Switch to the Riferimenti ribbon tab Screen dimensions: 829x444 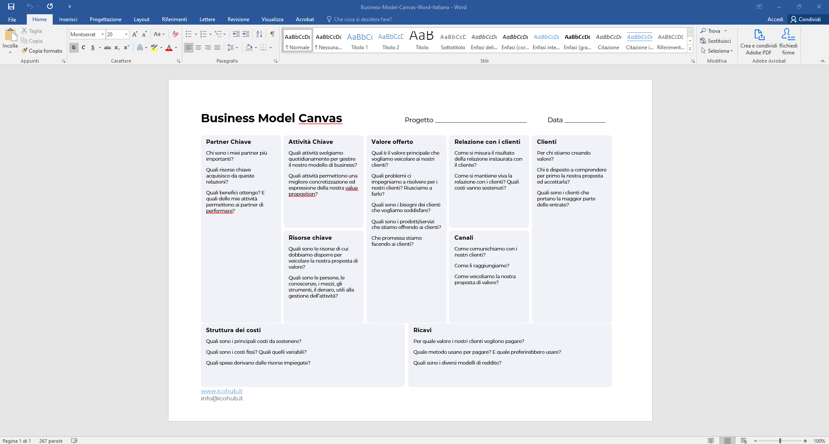click(x=174, y=19)
